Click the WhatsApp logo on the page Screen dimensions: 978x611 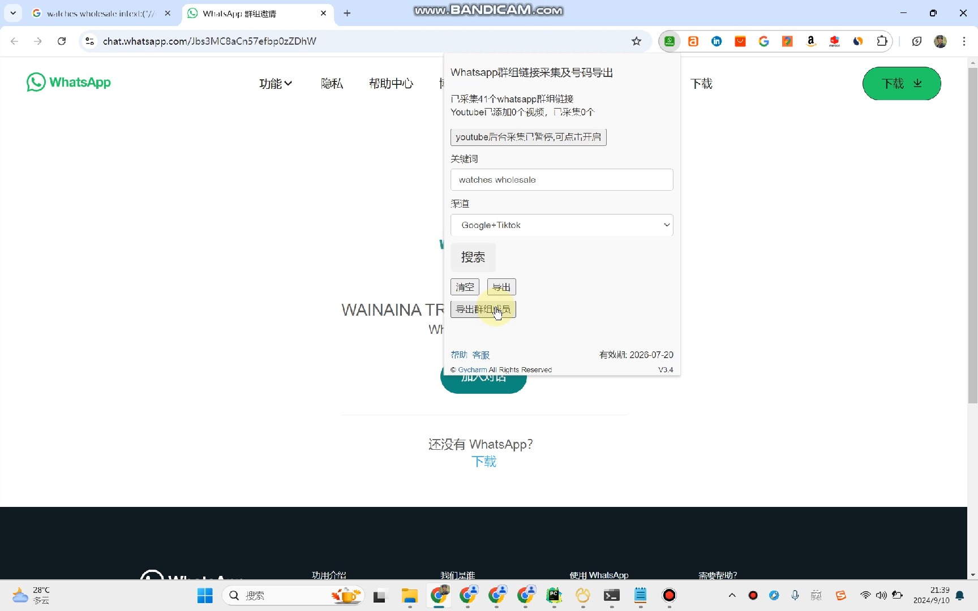(x=68, y=82)
